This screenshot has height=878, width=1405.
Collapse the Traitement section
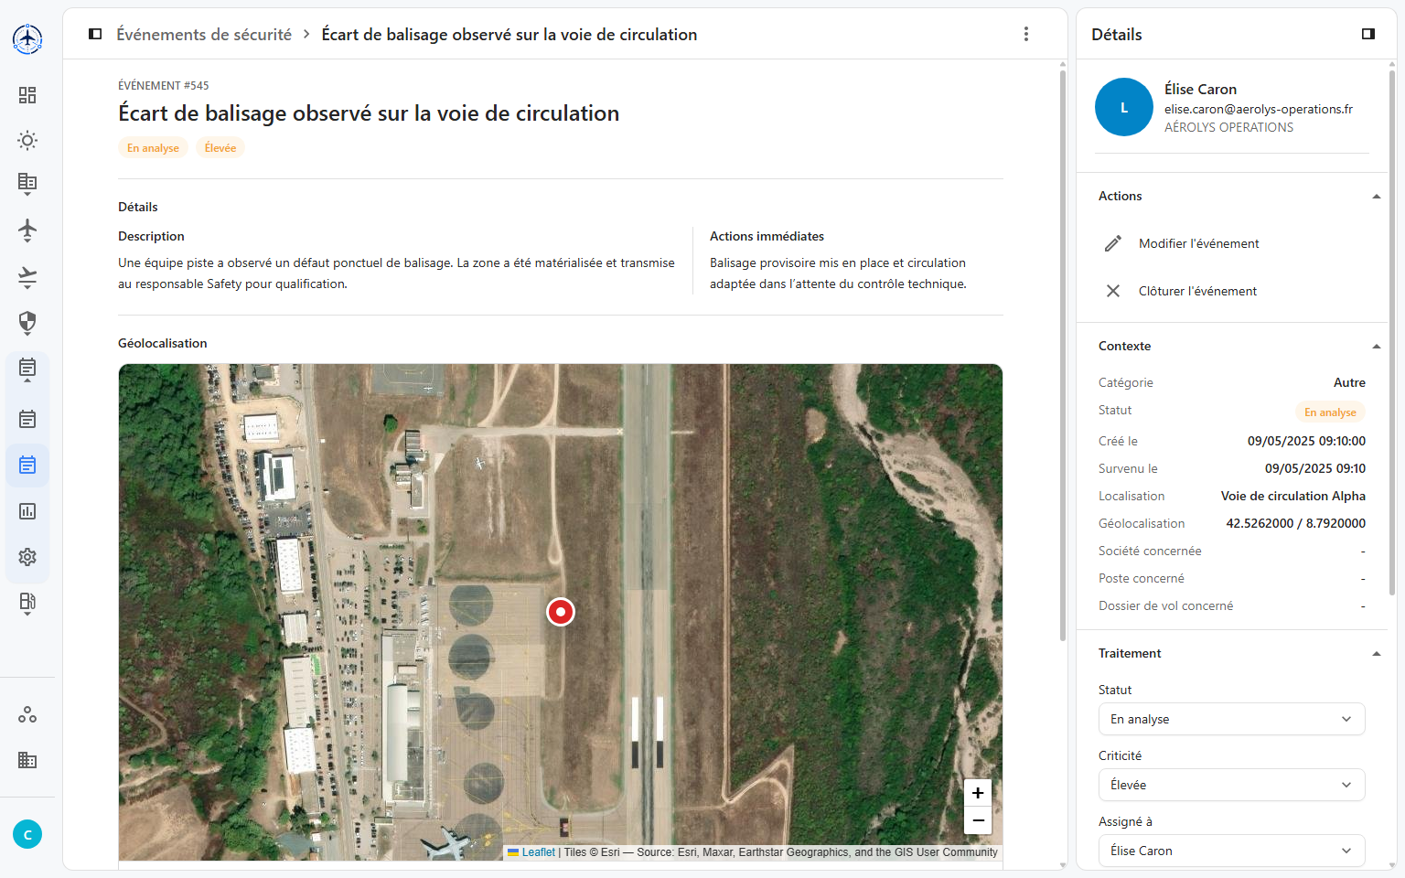1376,654
